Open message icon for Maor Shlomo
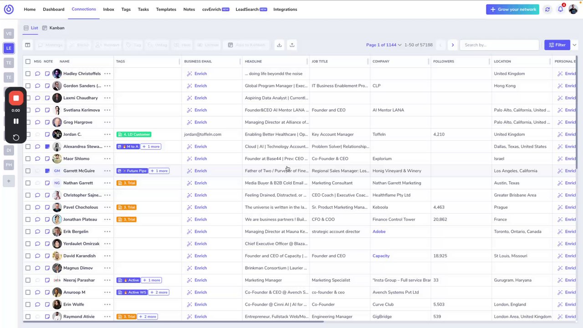The height and width of the screenshot is (328, 583). [x=37, y=159]
